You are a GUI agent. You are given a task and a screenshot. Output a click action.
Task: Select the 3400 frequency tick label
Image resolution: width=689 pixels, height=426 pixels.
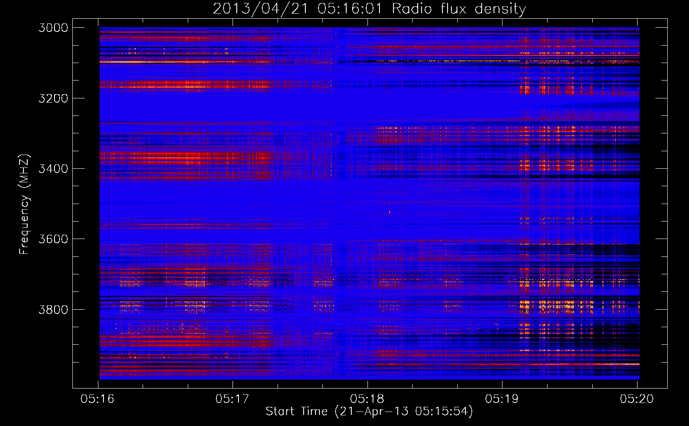click(53, 169)
